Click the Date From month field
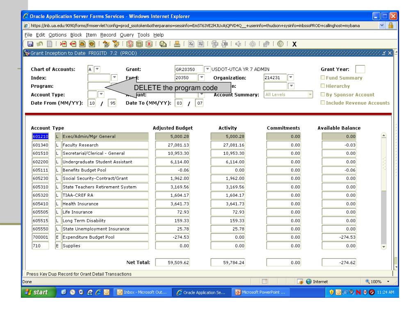420x315 pixels. (x=92, y=103)
